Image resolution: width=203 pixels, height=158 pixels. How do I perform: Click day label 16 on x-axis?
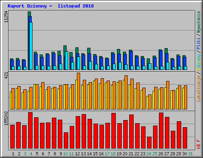tap(101, 154)
